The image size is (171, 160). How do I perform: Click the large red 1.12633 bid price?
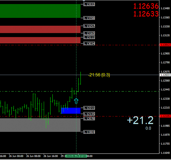(146, 14)
